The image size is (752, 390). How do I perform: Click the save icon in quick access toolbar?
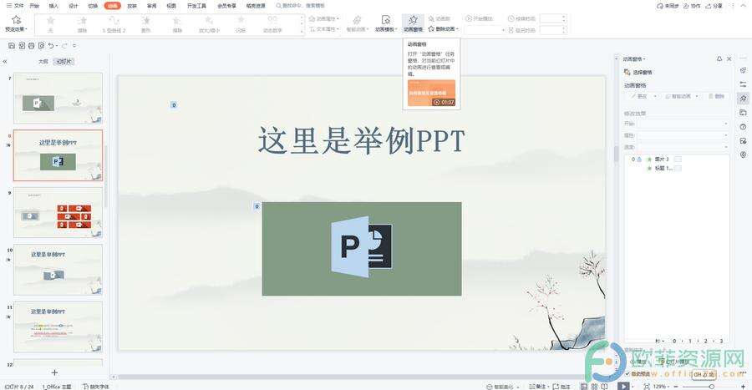point(12,46)
